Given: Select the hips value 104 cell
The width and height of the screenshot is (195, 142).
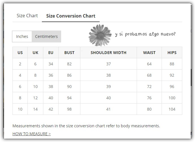Looking at the screenshot, I should pos(172,109).
